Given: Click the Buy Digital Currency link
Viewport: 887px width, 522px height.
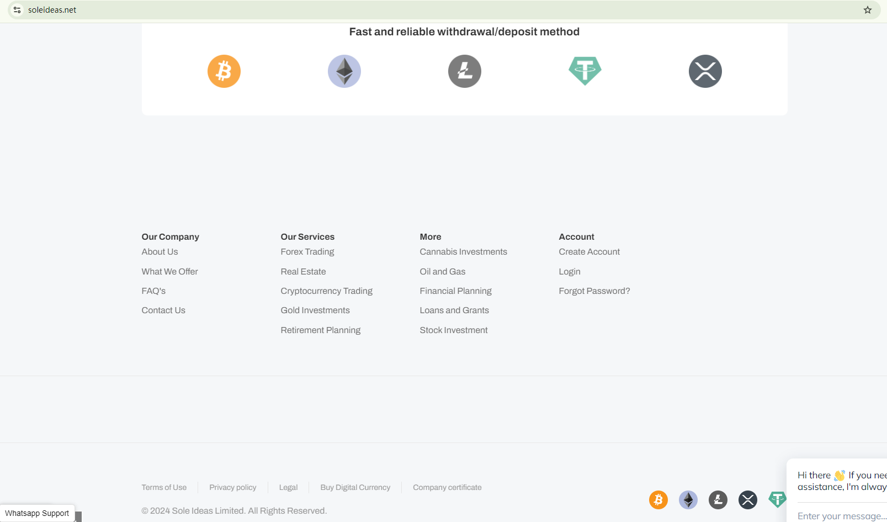Looking at the screenshot, I should click(x=355, y=488).
